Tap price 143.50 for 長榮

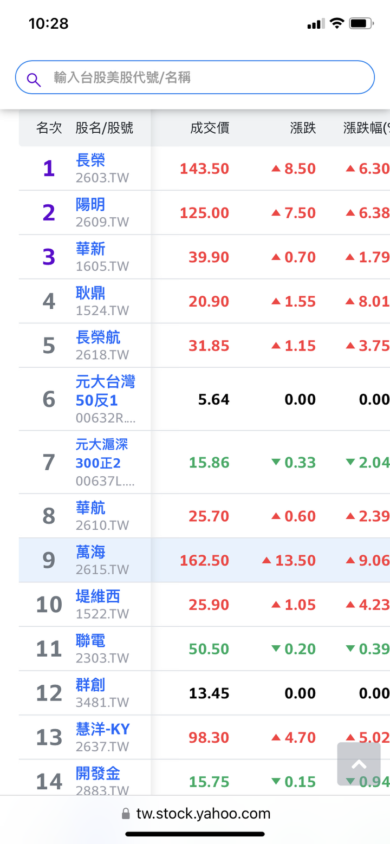coord(205,169)
